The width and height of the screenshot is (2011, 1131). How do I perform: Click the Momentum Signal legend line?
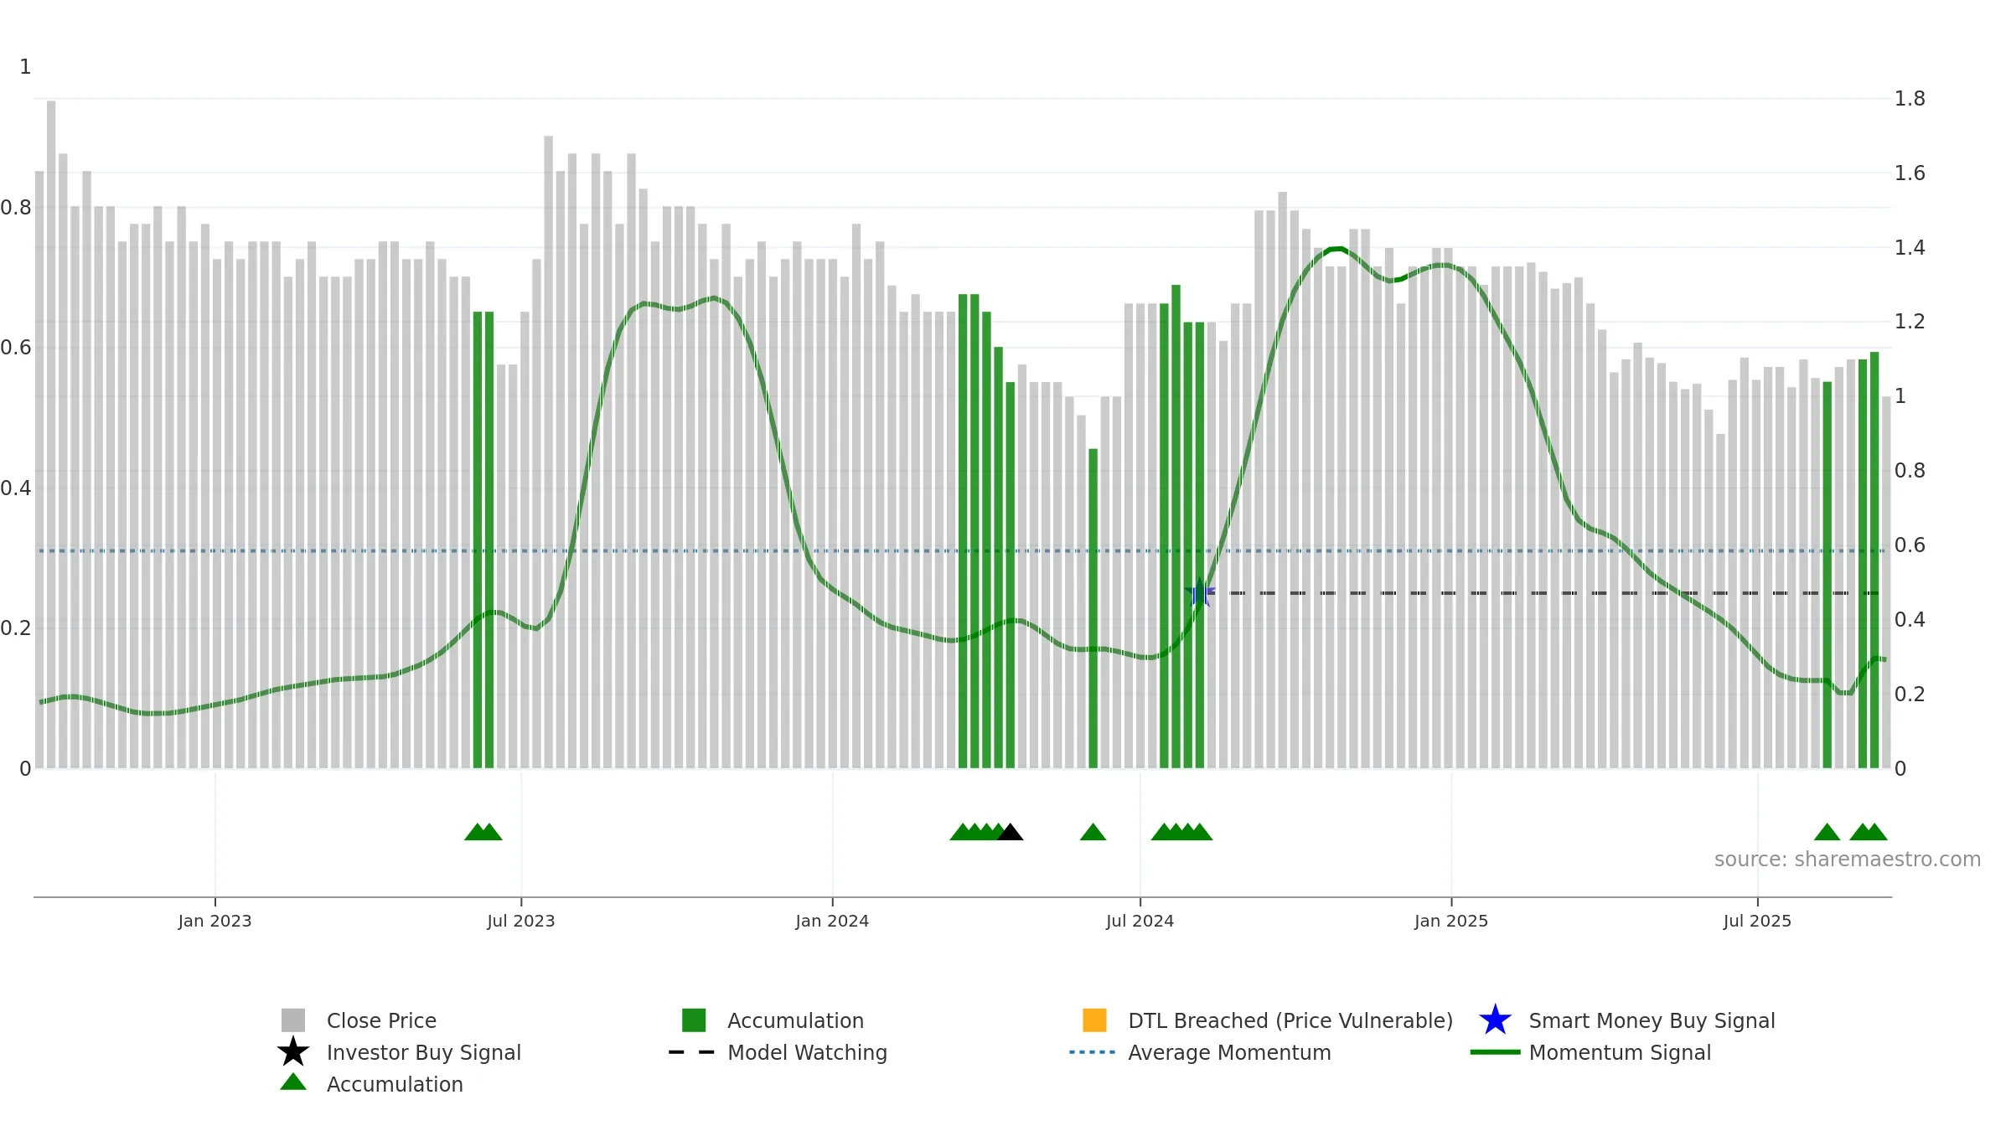pyautogui.click(x=1495, y=1052)
